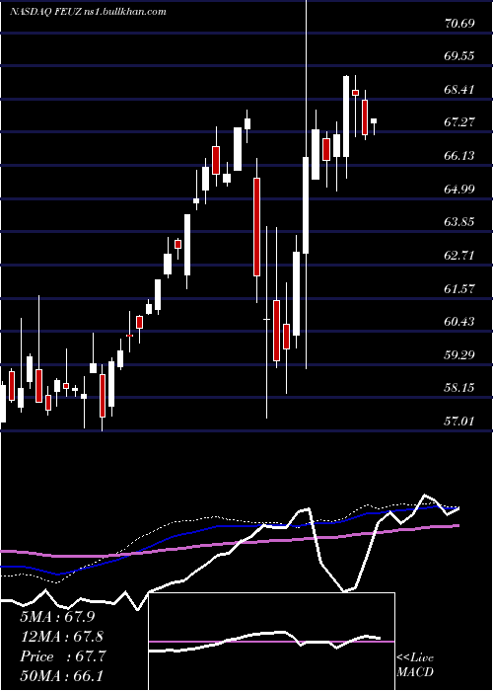Image resolution: width=493 pixels, height=691 pixels.
Task: Click the 64.99 price axis label
Action: (x=459, y=190)
